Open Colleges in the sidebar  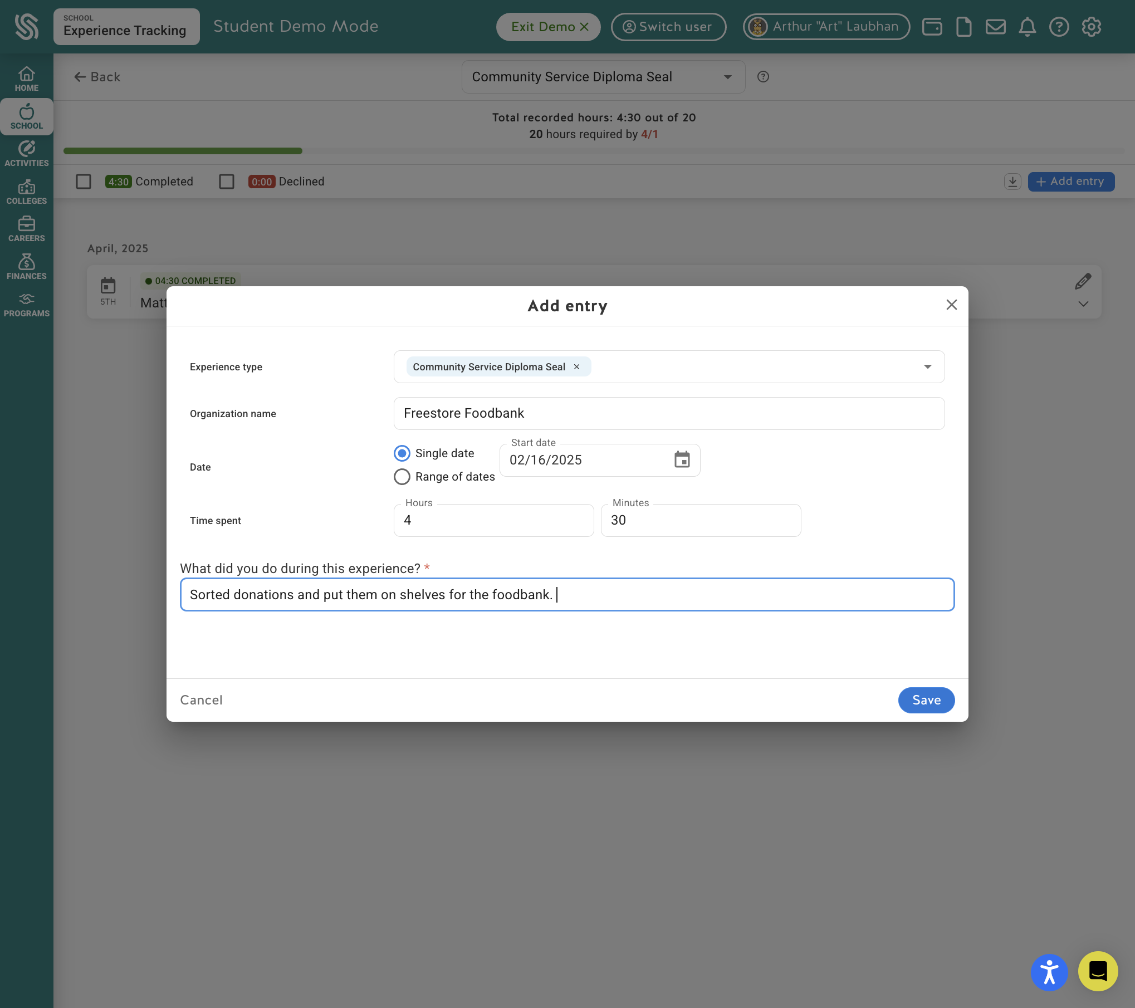pyautogui.click(x=26, y=192)
